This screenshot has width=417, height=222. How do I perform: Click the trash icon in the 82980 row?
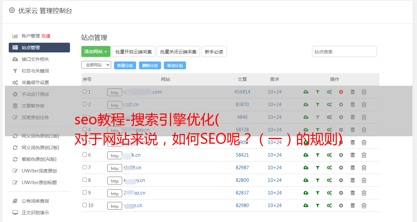(x=364, y=205)
